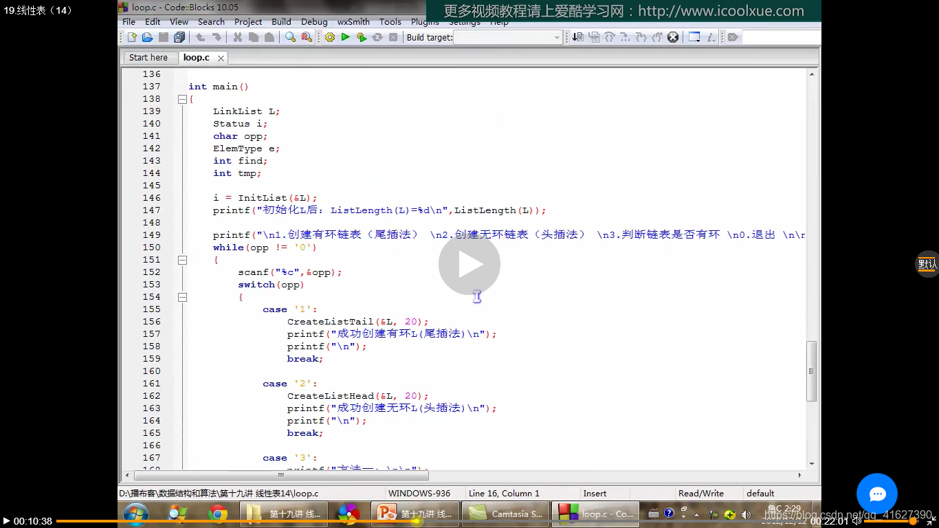
Task: Click the editor vertical scrollbar thumb
Action: pos(812,371)
